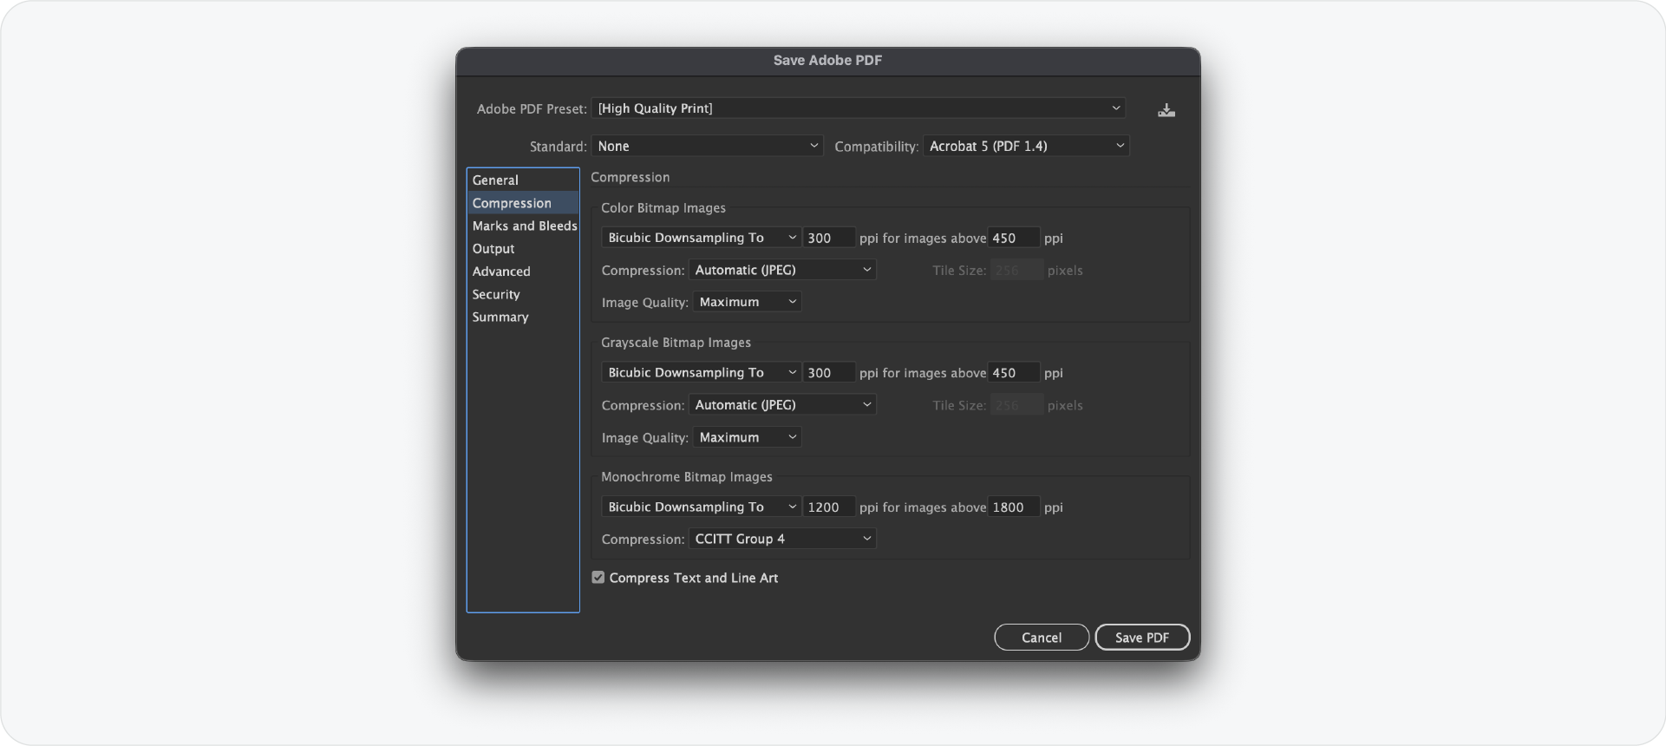Select Advanced section in sidebar

[x=523, y=272]
